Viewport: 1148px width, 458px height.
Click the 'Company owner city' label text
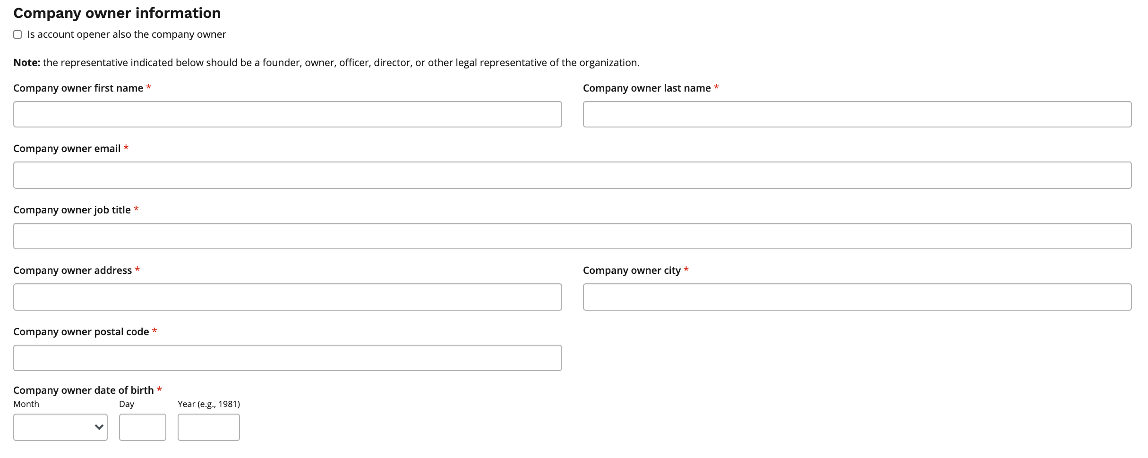[631, 271]
